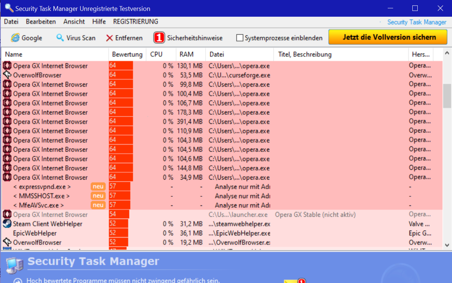Click the magnifier app icon in the title bar

click(8, 8)
